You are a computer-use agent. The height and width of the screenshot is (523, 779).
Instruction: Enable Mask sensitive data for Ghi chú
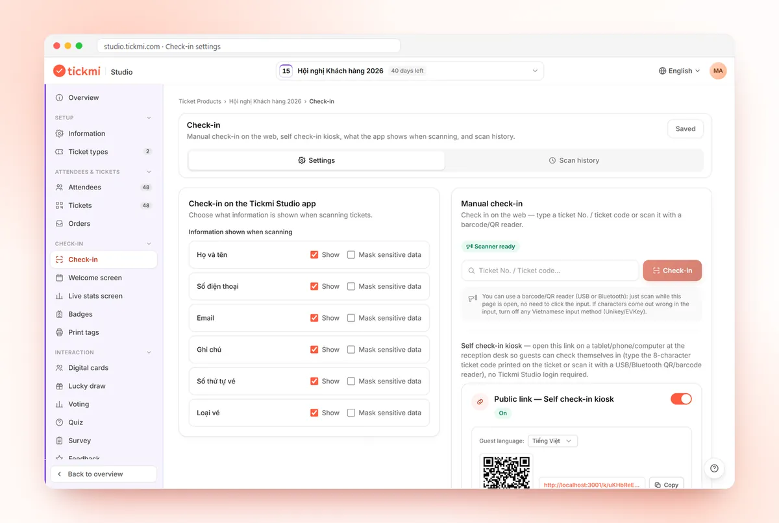tap(351, 350)
